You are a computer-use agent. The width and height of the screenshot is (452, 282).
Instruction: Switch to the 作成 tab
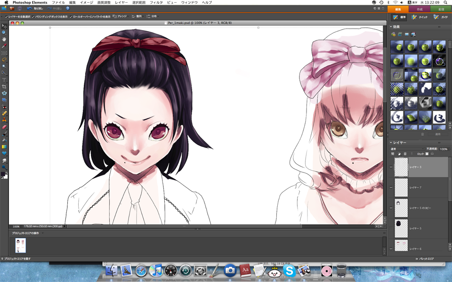420,9
